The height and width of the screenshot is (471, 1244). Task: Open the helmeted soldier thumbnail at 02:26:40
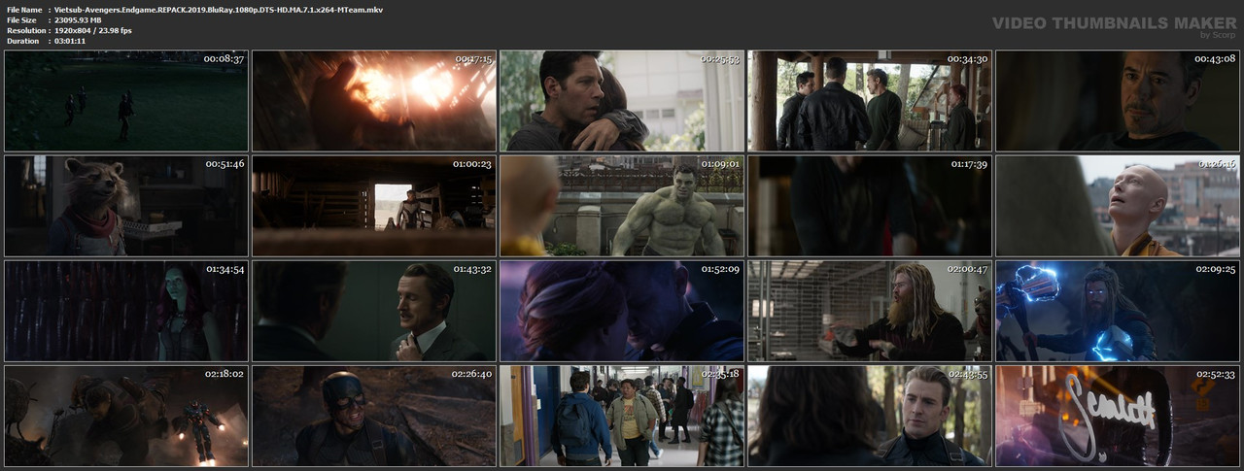click(x=374, y=416)
